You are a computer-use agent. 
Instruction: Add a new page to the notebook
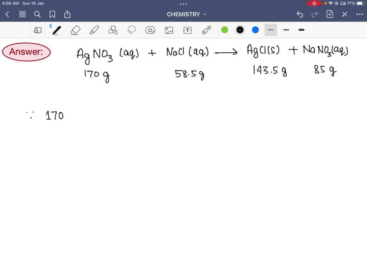click(330, 14)
